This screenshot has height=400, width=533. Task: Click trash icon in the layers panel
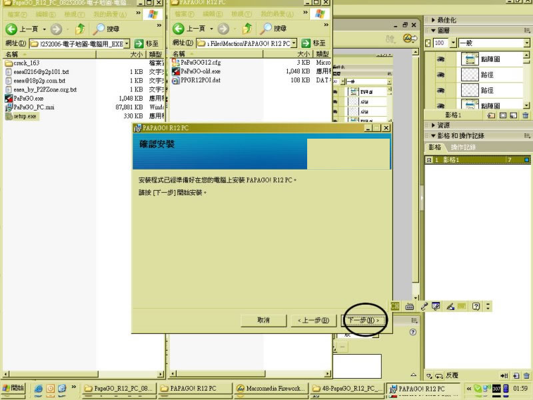click(x=525, y=115)
